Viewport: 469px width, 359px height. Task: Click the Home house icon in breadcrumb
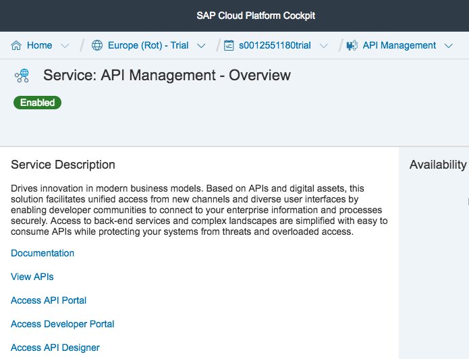(16, 46)
